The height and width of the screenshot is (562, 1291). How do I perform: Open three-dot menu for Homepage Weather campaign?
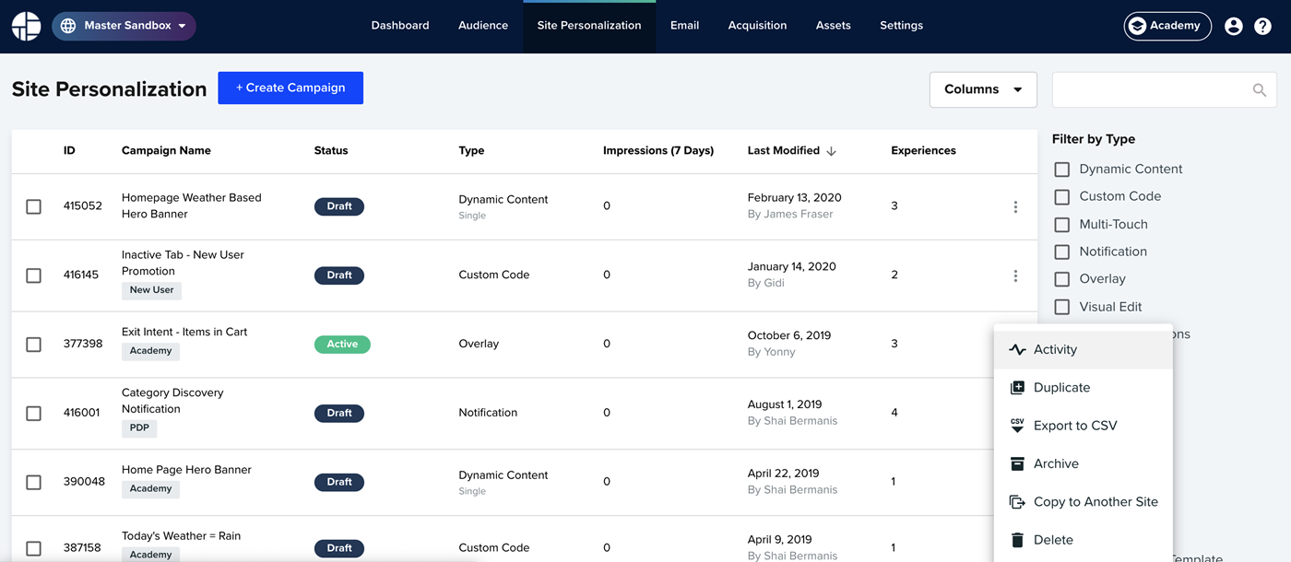(x=1015, y=206)
